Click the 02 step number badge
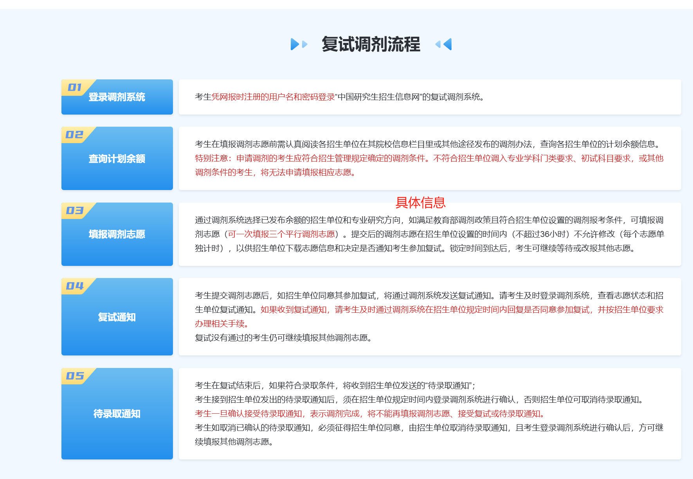The width and height of the screenshot is (693, 479). (x=74, y=135)
